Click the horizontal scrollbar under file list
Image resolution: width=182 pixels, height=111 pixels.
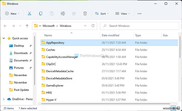(x=106, y=104)
